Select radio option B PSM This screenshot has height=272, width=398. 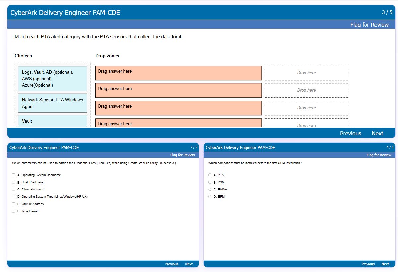[210, 182]
